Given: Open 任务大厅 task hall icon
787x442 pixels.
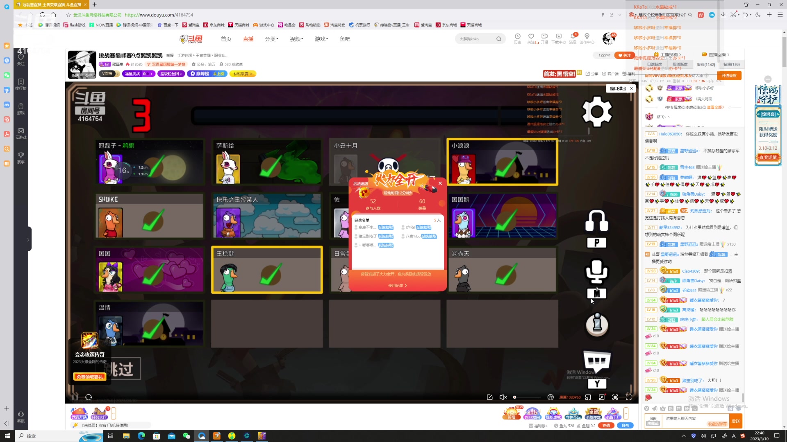Looking at the screenshot, I should click(99, 413).
